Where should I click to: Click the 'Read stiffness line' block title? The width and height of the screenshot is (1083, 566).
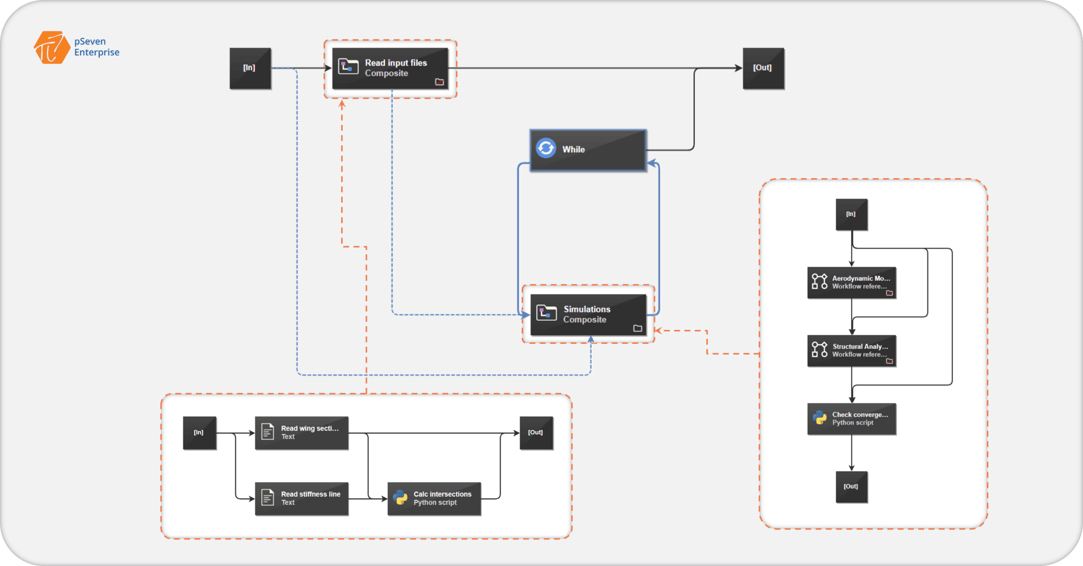(x=311, y=494)
